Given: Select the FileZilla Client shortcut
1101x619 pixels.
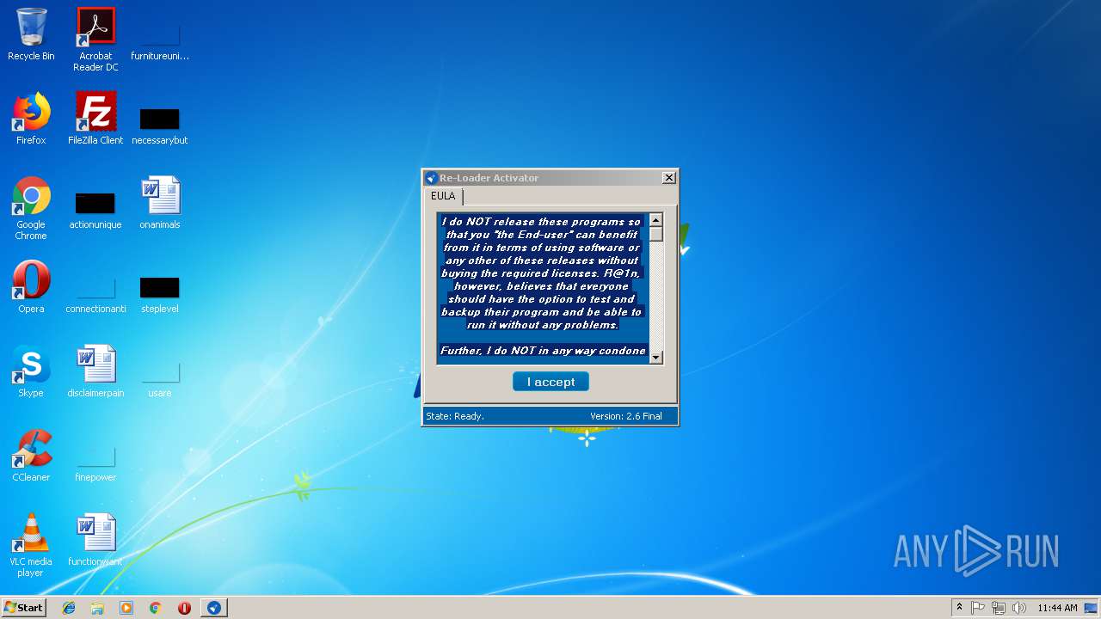Looking at the screenshot, I should pyautogui.click(x=95, y=119).
